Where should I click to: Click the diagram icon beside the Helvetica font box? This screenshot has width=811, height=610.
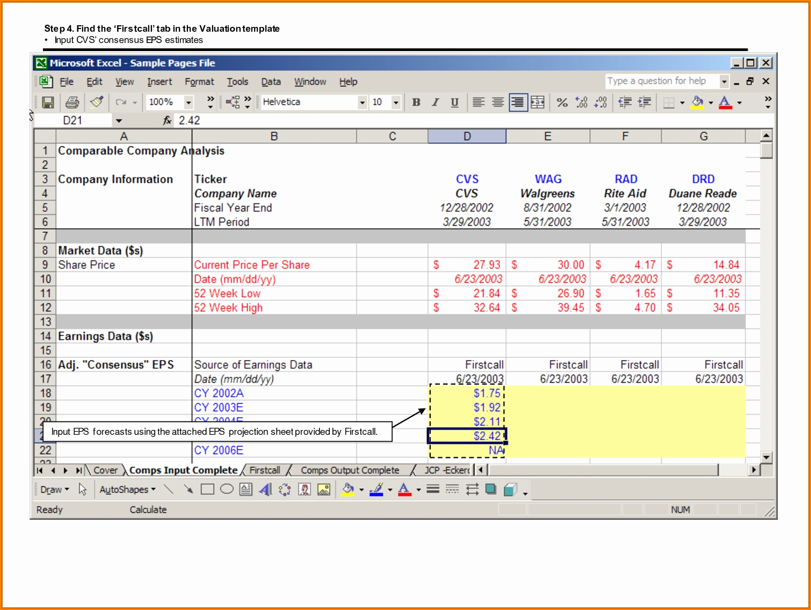pyautogui.click(x=233, y=102)
